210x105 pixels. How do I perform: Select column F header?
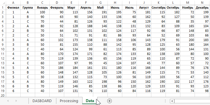86,3
